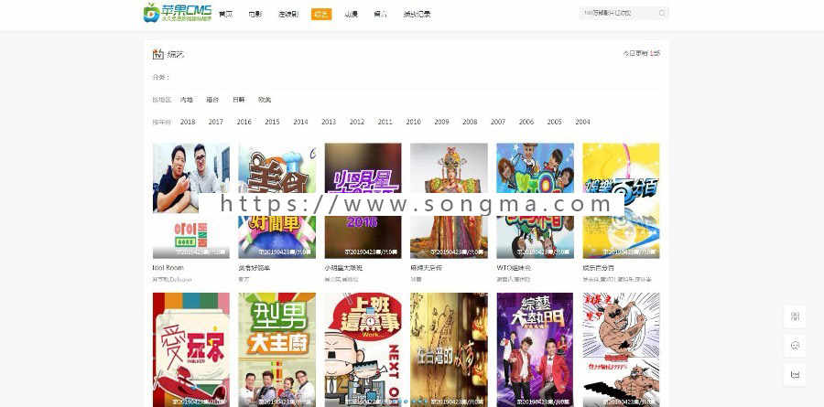Open the Idol Room poster thumbnail
Viewport: 824px width, 407px height.
(x=190, y=200)
